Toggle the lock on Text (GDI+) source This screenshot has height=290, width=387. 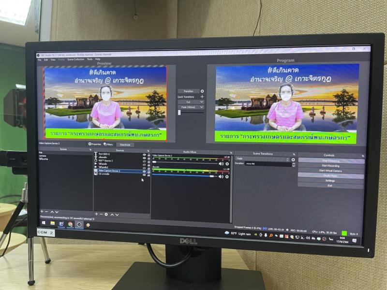tap(149, 155)
